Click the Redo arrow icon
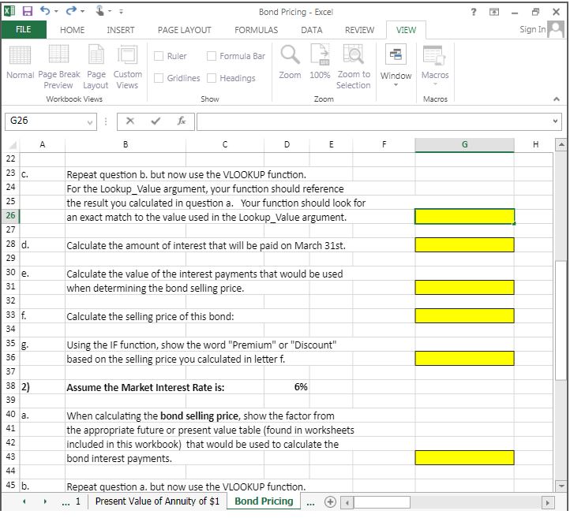Viewport: 570px width, 518px height. 70,11
